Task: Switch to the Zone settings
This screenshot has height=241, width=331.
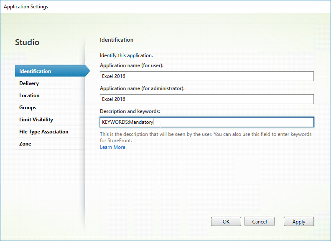Action: 50,144
